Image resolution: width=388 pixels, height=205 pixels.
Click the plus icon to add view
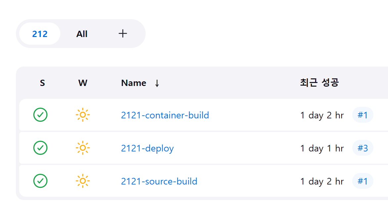coord(123,33)
